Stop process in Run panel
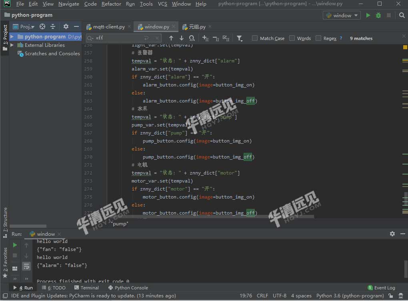The width and height of the screenshot is (408, 301). click(15, 255)
